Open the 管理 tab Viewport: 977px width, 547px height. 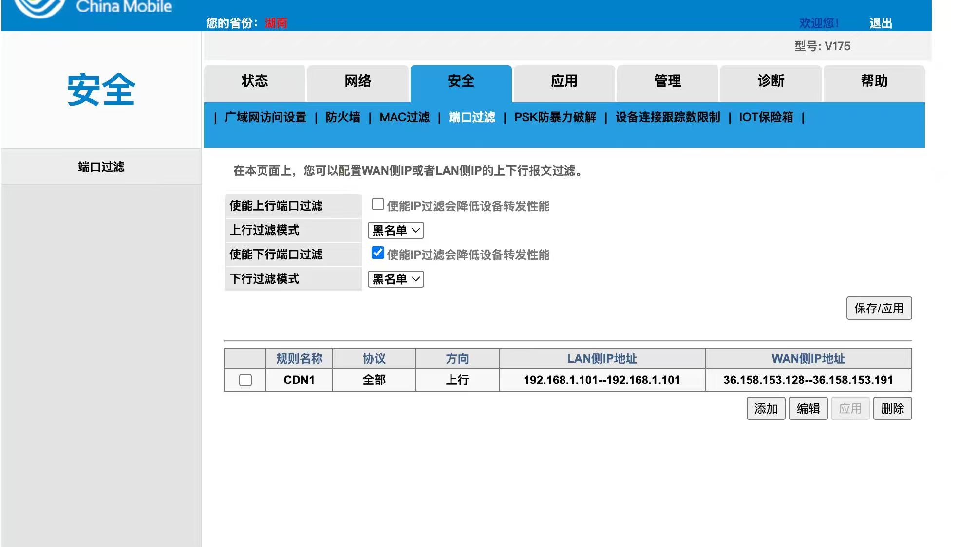pyautogui.click(x=667, y=81)
